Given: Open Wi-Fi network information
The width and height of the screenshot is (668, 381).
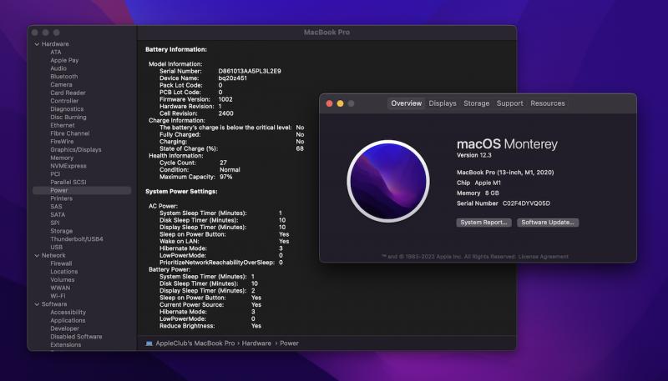Looking at the screenshot, I should point(58,296).
